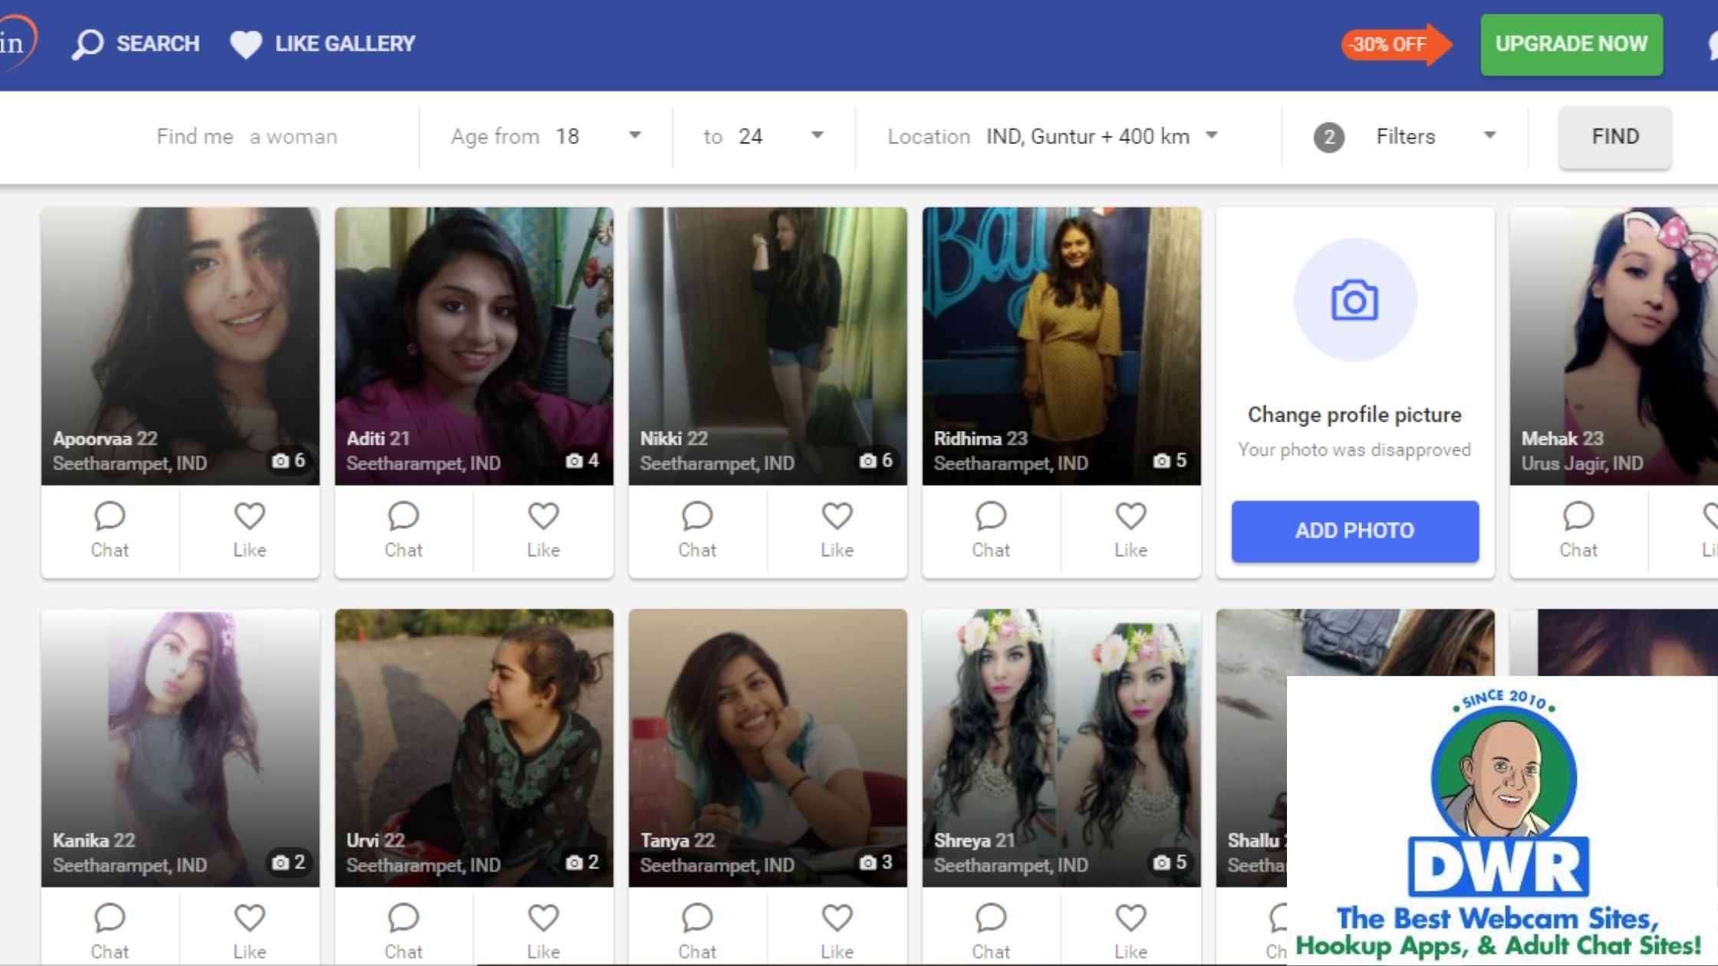Open the Filters dropdown

coord(1489,136)
